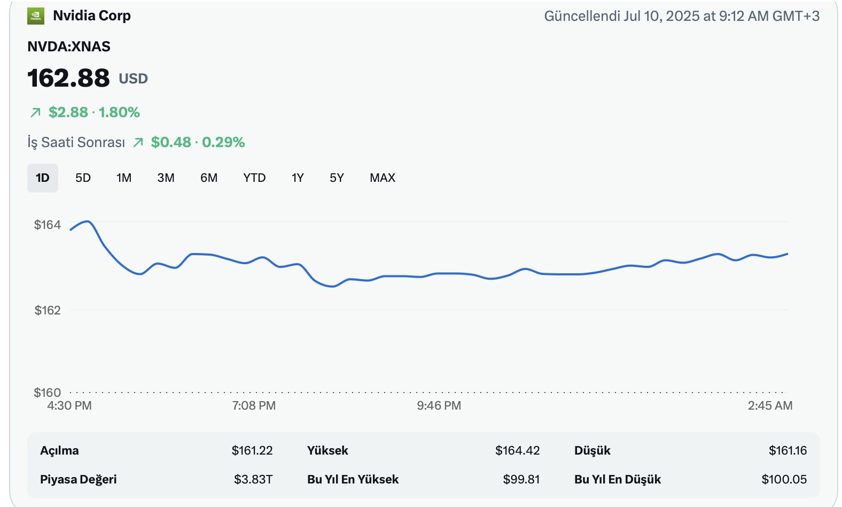This screenshot has height=507, width=842.
Task: Switch to 6M chart view
Action: 209,178
